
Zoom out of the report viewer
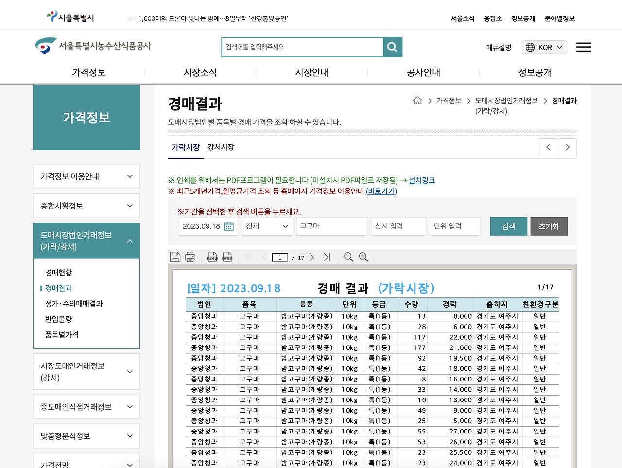348,257
